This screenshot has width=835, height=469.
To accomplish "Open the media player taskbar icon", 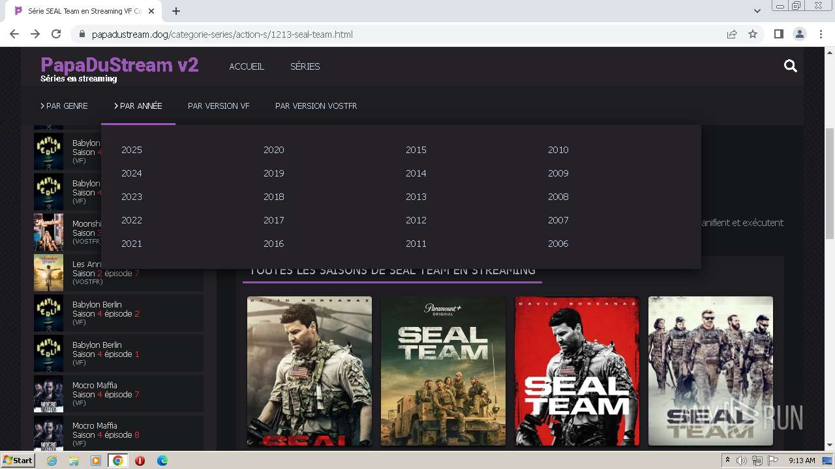I will pyautogui.click(x=96, y=461).
